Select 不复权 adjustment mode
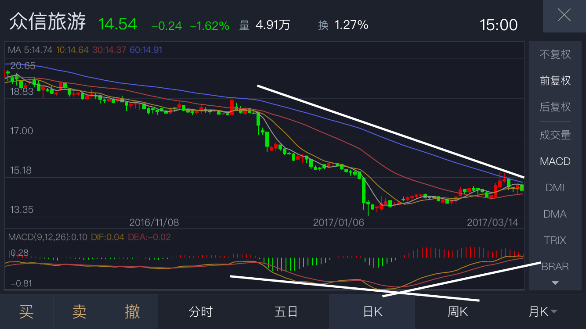Image resolution: width=586 pixels, height=329 pixels. 555,54
